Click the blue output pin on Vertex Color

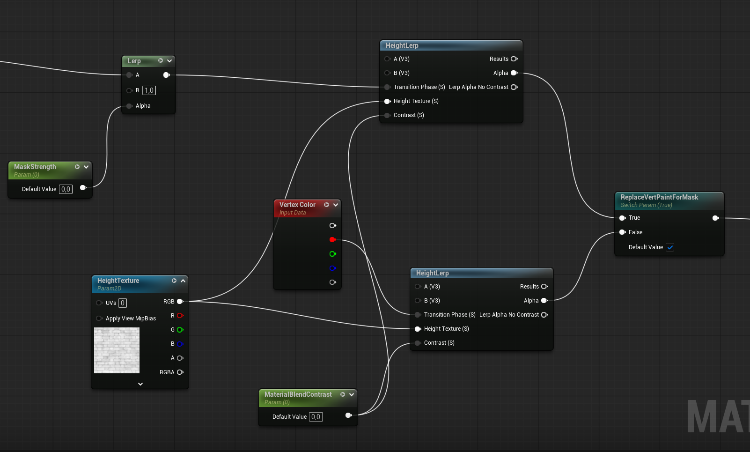332,268
